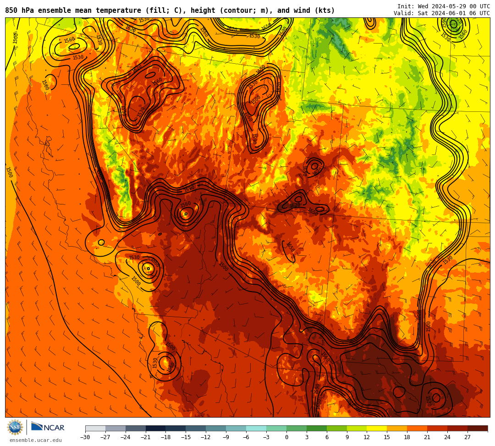The image size is (495, 446).
Task: Click the 27 colorbar tick label
Action: coord(467,437)
